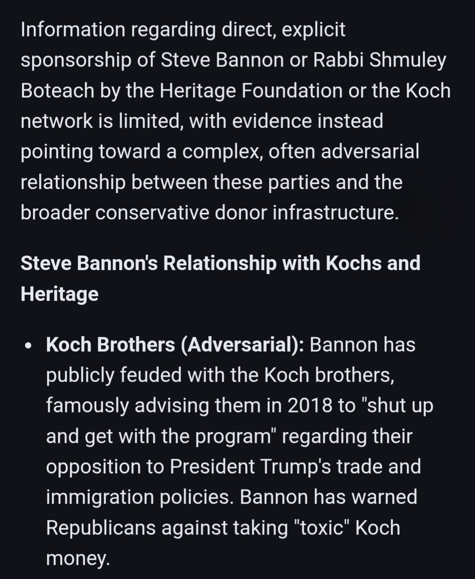Viewport: 475px width, 579px height.
Task: Click the word "Republicans"
Action: click(x=101, y=527)
